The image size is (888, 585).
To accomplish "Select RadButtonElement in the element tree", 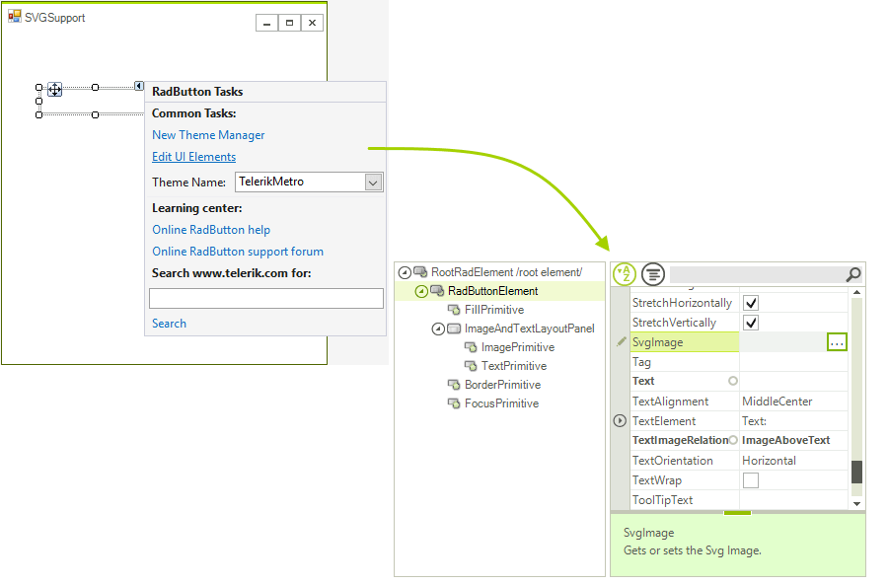I will point(492,291).
